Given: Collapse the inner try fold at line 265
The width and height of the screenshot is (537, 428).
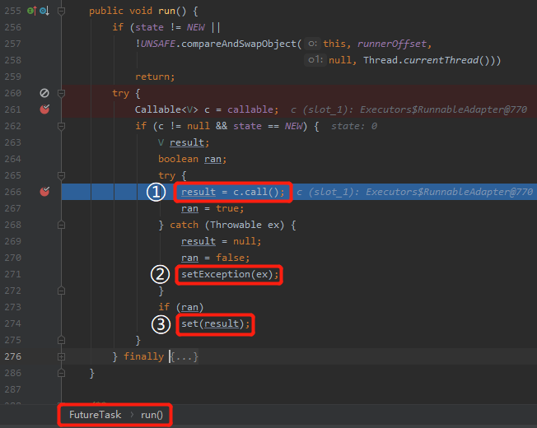Looking at the screenshot, I should 61,175.
